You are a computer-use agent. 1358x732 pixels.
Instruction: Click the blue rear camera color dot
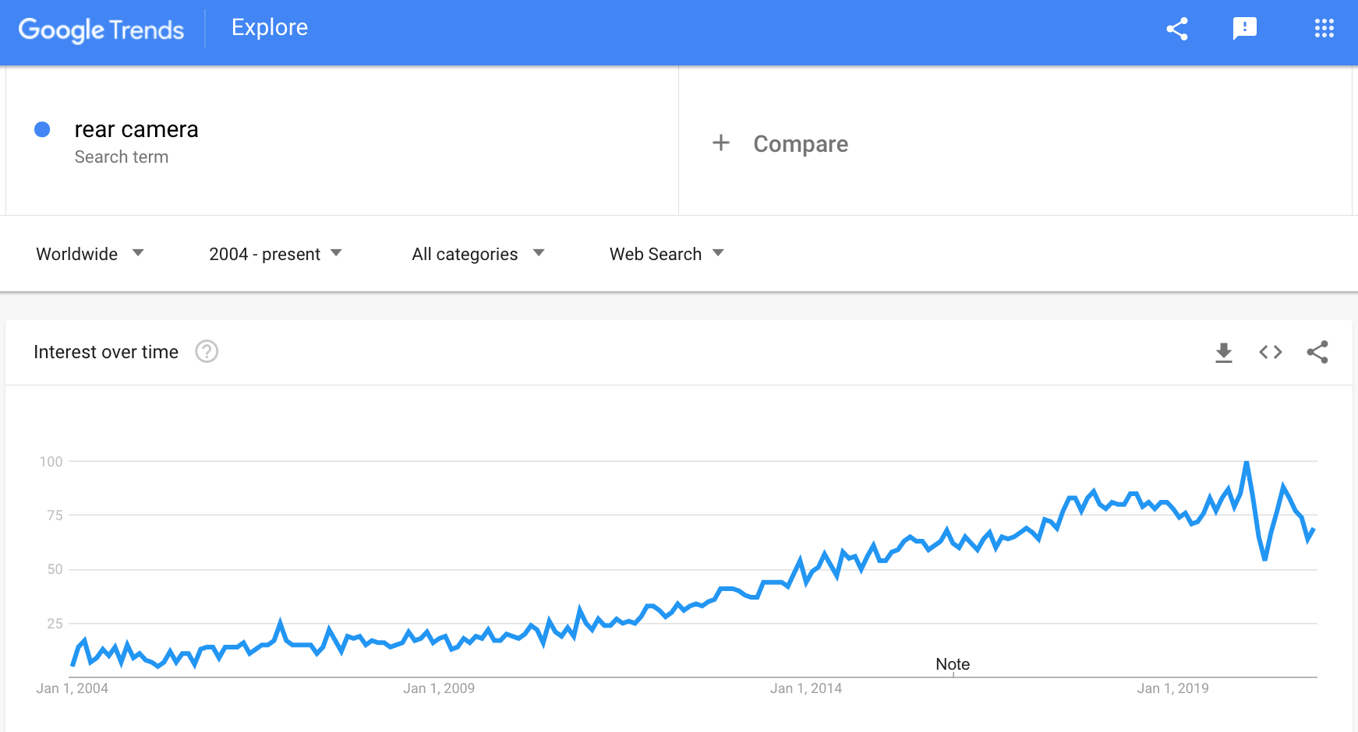coord(42,129)
